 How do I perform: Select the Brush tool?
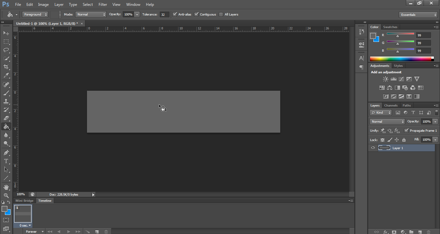click(x=6, y=93)
